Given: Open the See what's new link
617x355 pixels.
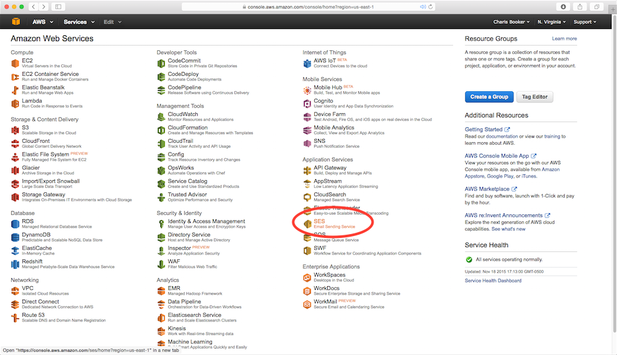Looking at the screenshot, I should 508,229.
